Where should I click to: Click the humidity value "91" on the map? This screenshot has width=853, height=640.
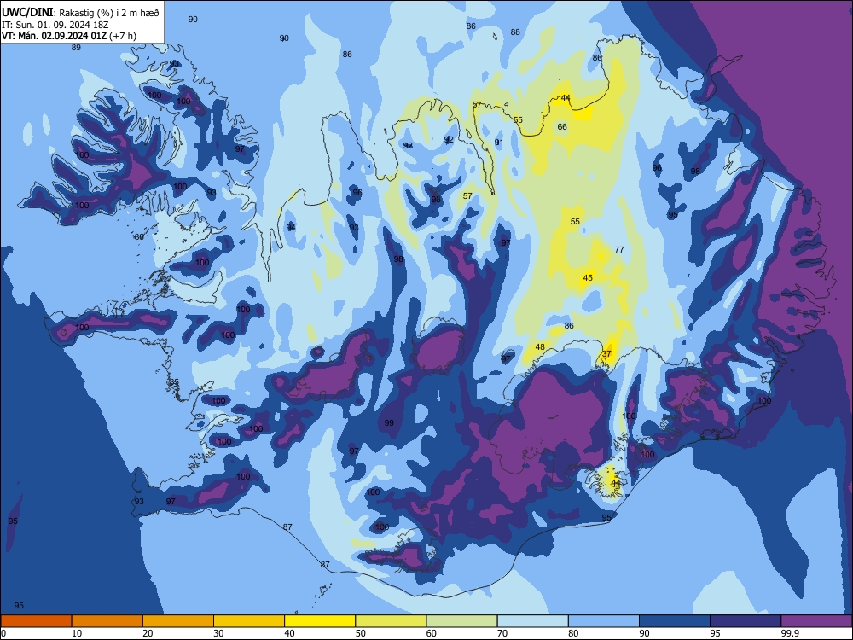(x=499, y=143)
